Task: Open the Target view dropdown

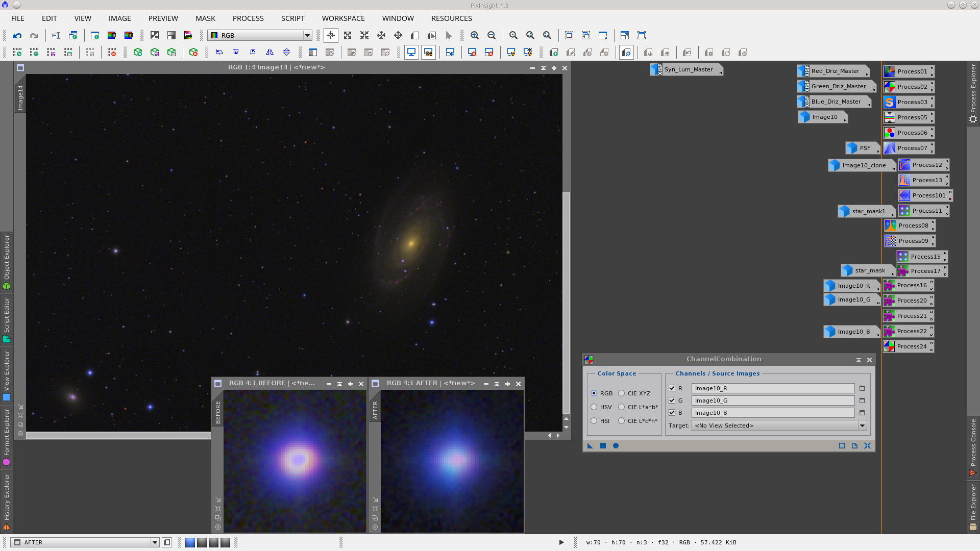Action: (862, 425)
